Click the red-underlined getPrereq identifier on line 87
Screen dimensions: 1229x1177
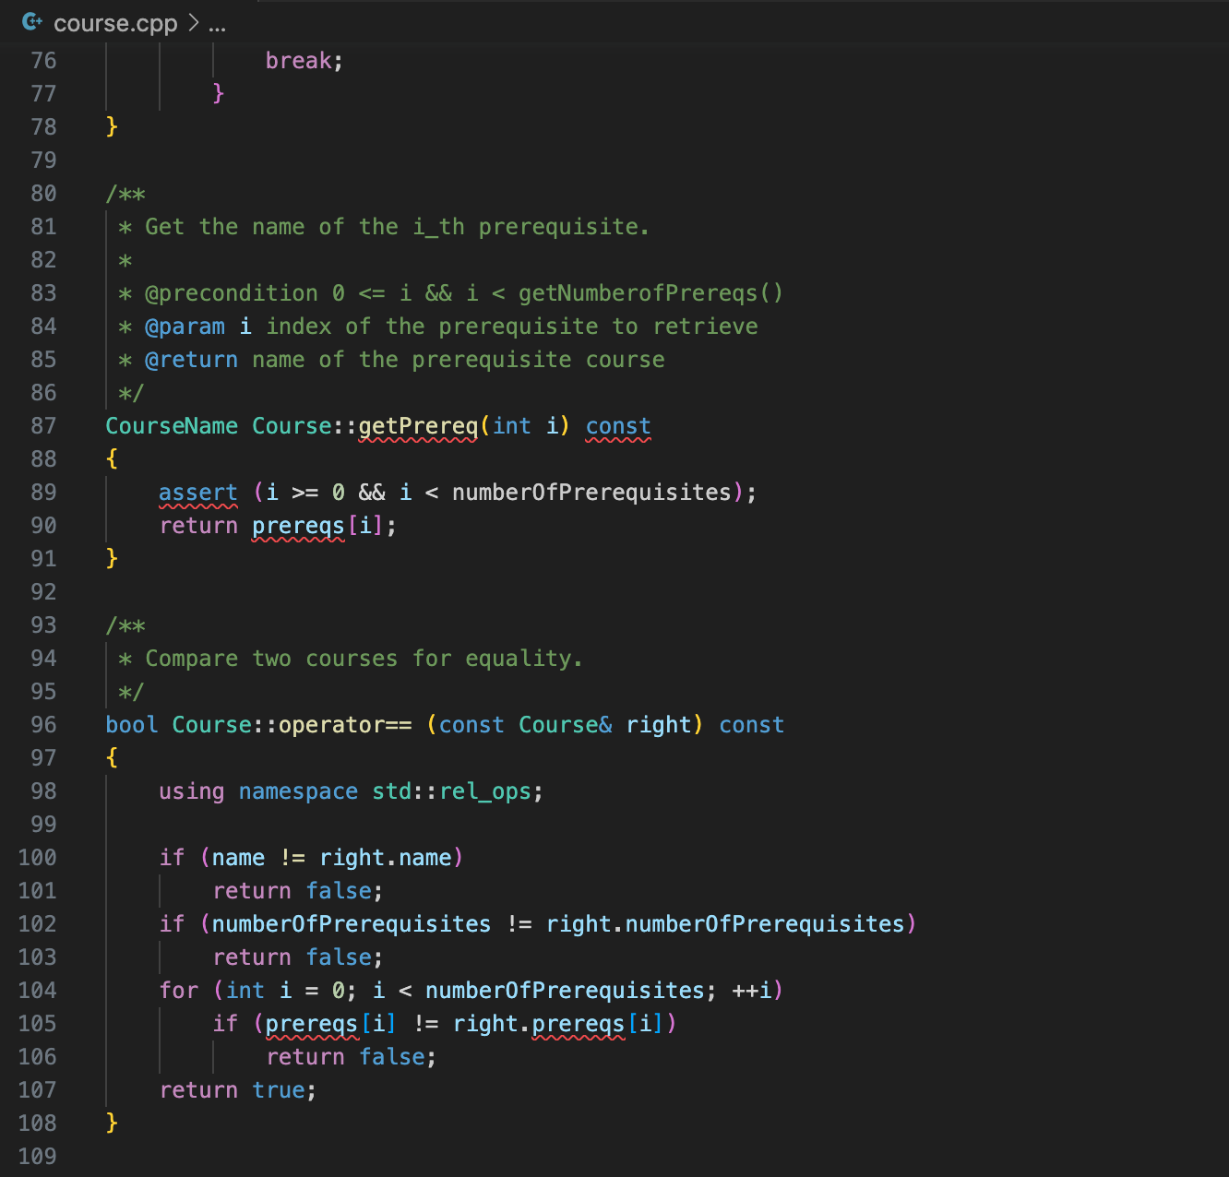pos(416,425)
